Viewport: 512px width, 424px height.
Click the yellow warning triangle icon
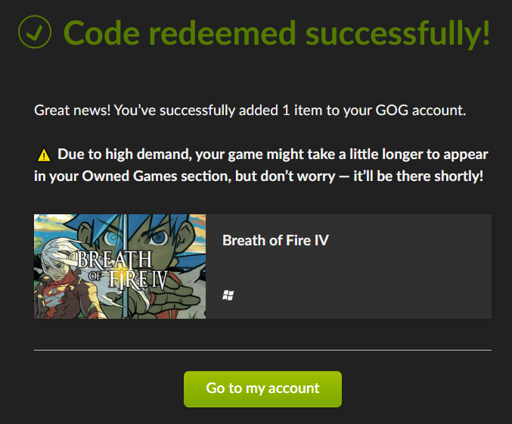pos(43,156)
